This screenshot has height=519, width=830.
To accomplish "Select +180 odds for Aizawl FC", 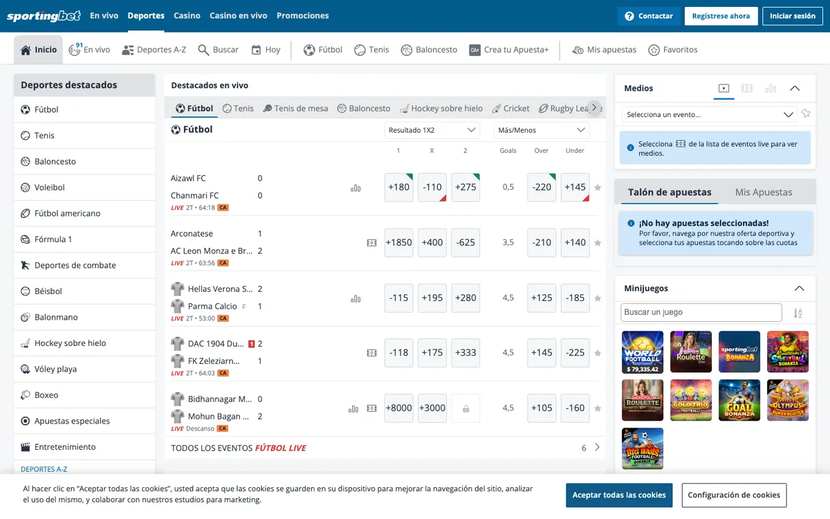I will tap(399, 188).
